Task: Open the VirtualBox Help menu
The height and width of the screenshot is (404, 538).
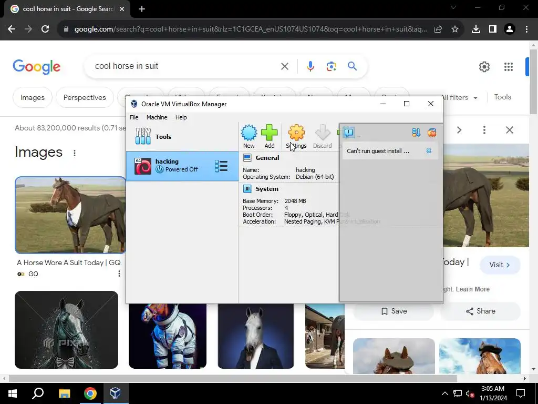Action: point(181,117)
